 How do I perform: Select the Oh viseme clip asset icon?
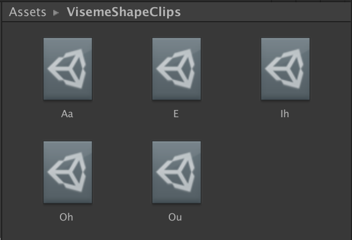point(68,172)
